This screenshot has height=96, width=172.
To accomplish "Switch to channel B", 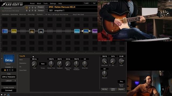I will click(x=8, y=70).
